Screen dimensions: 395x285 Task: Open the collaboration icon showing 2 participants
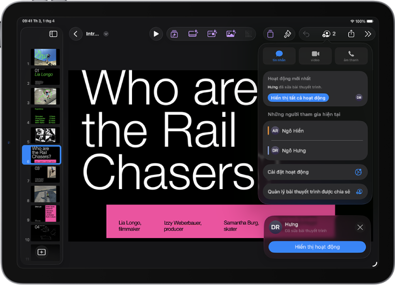(329, 34)
